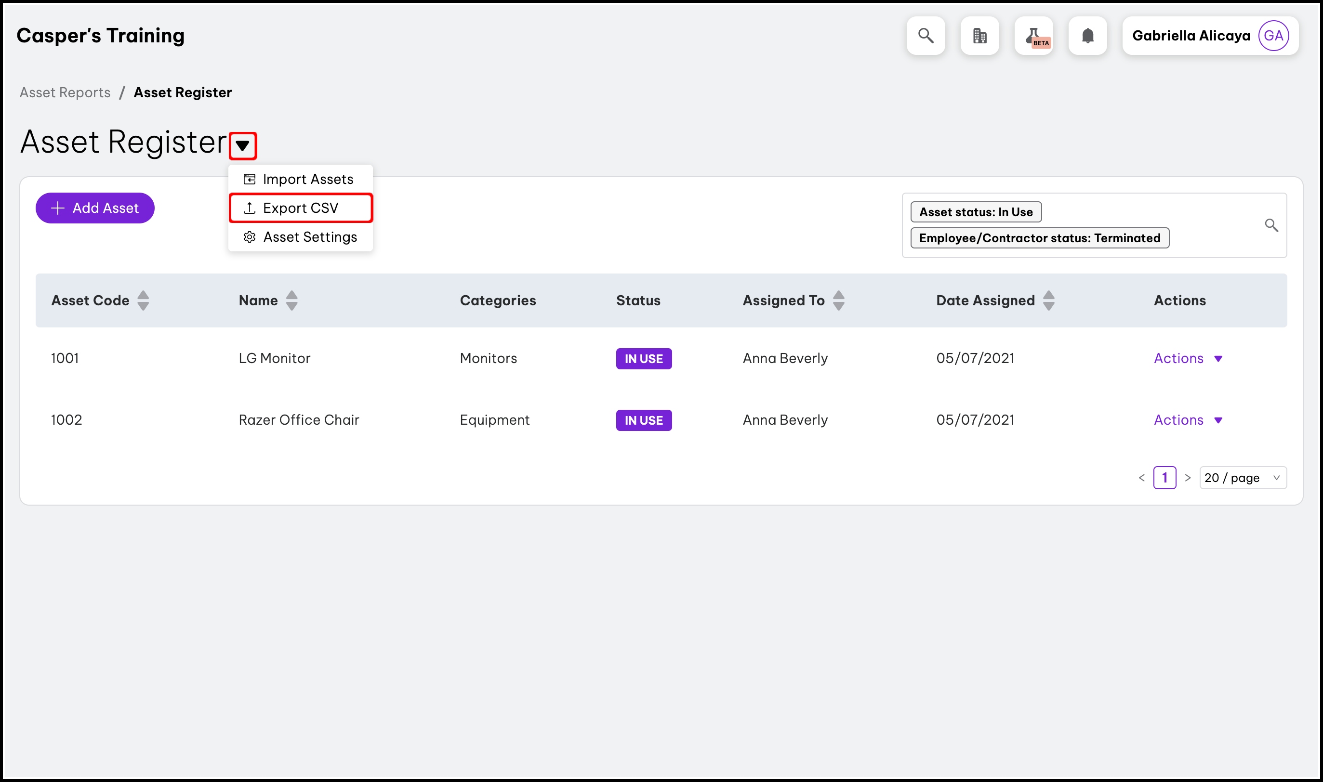Image resolution: width=1323 pixels, height=782 pixels.
Task: Go to Asset Reports breadcrumb link
Action: click(65, 93)
